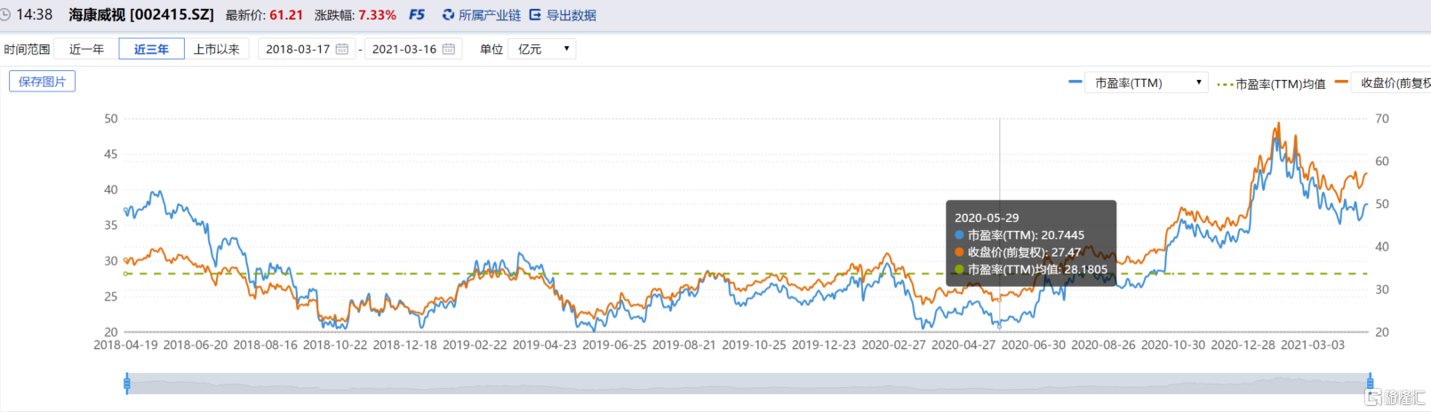Click the 所属产业链 refresh icon
The height and width of the screenshot is (412, 1431).
pyautogui.click(x=449, y=15)
